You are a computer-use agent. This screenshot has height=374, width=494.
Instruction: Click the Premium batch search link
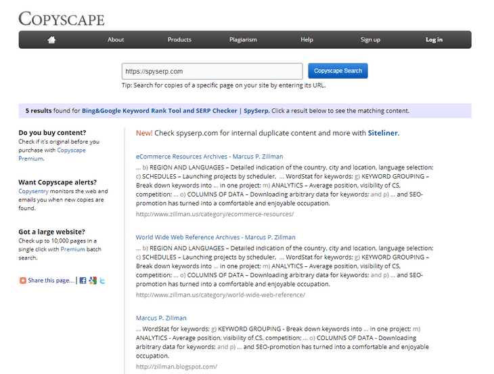tap(73, 249)
